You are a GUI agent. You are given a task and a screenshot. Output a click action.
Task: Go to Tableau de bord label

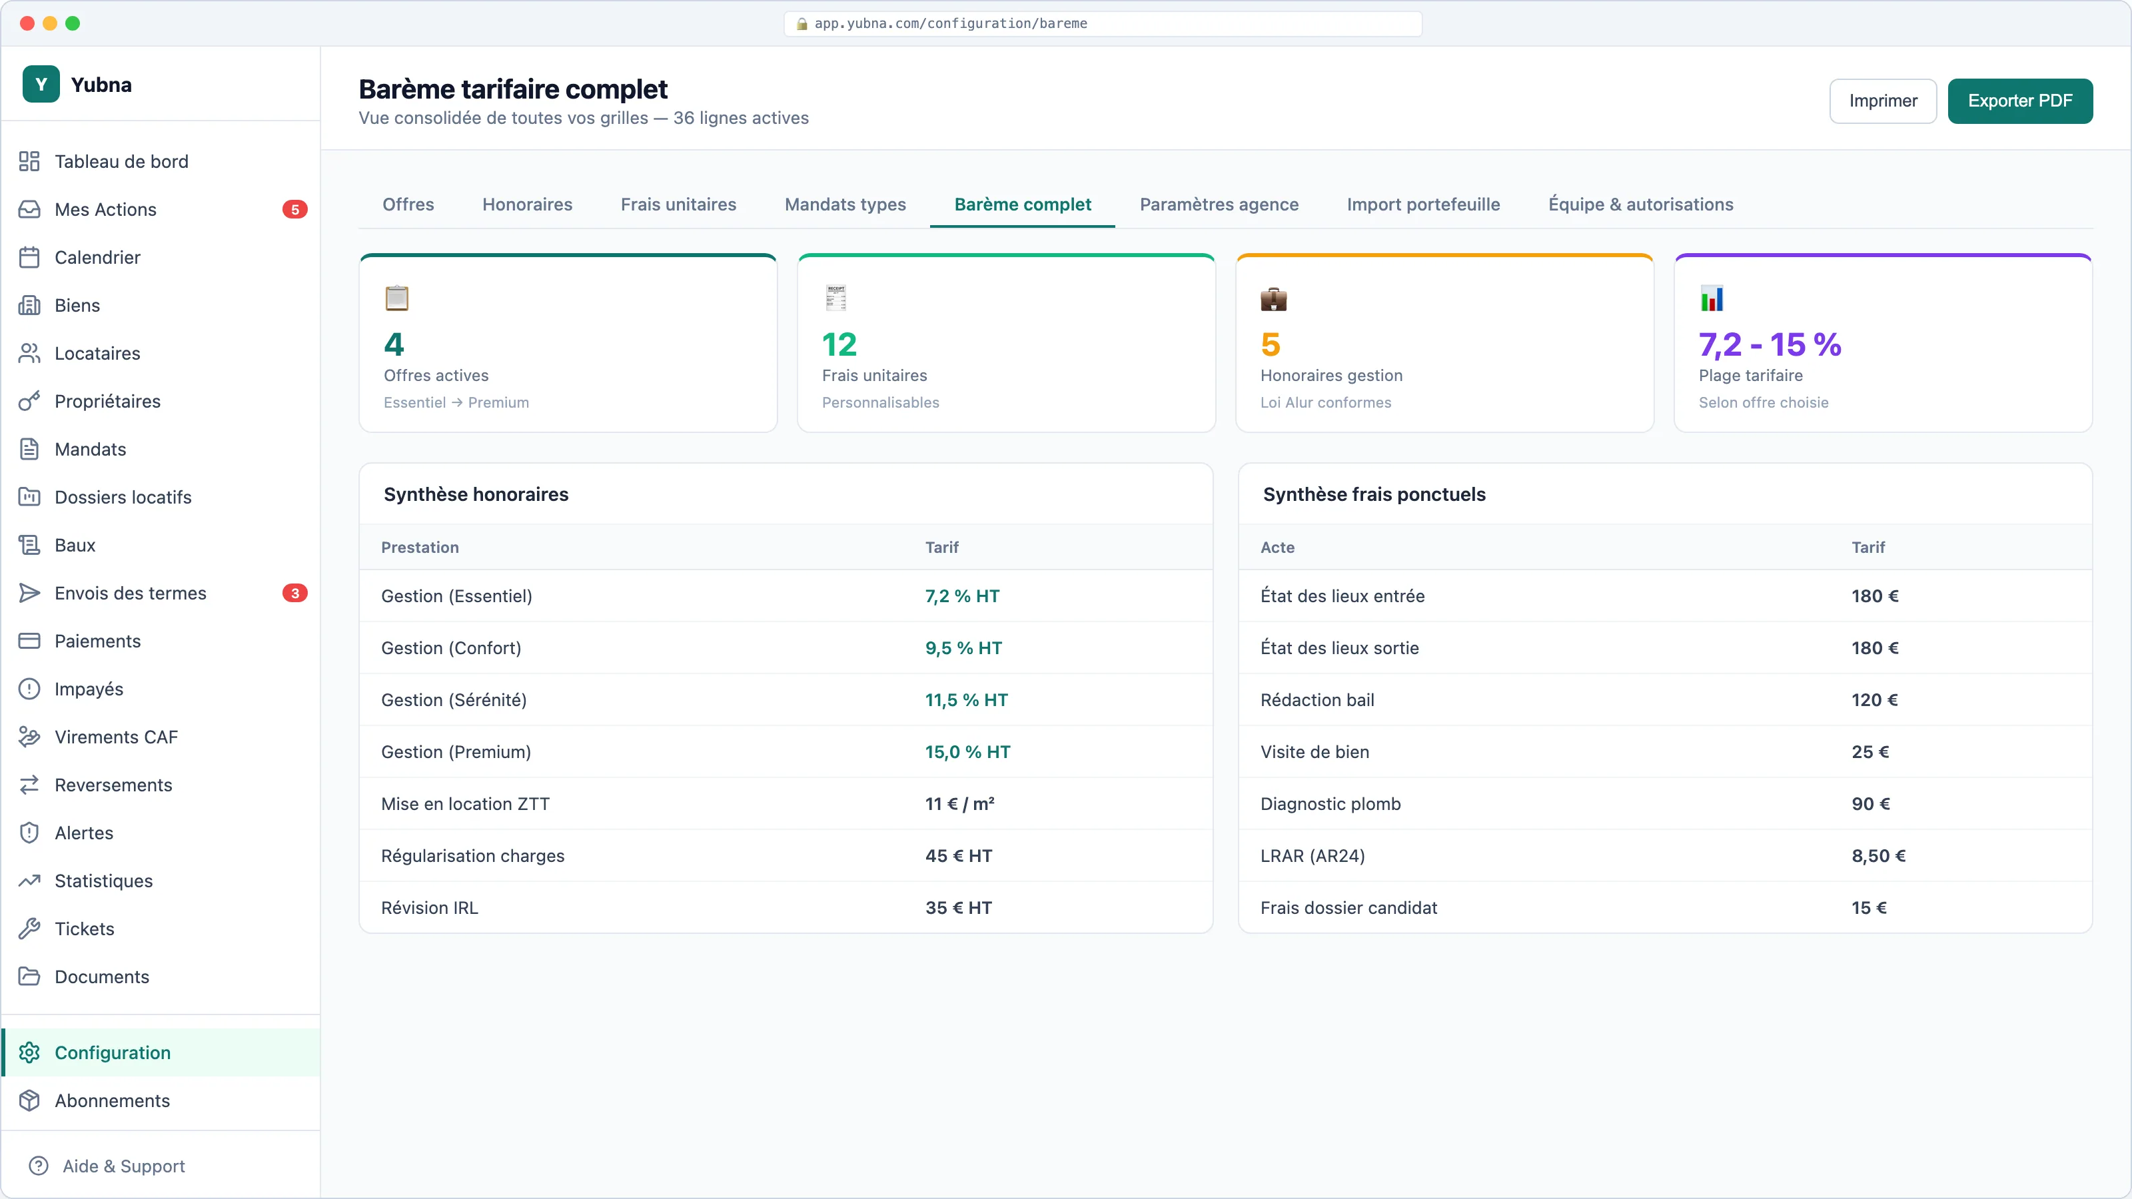[122, 161]
